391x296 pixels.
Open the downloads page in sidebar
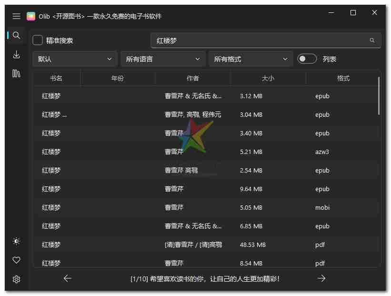[16, 55]
